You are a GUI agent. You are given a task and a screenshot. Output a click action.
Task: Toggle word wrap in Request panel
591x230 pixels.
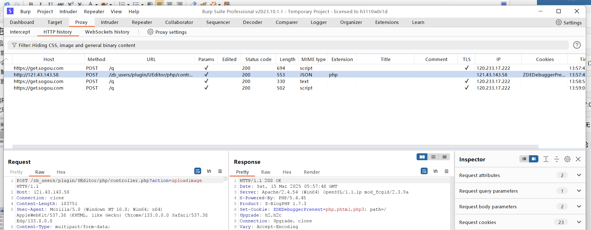coord(198,171)
